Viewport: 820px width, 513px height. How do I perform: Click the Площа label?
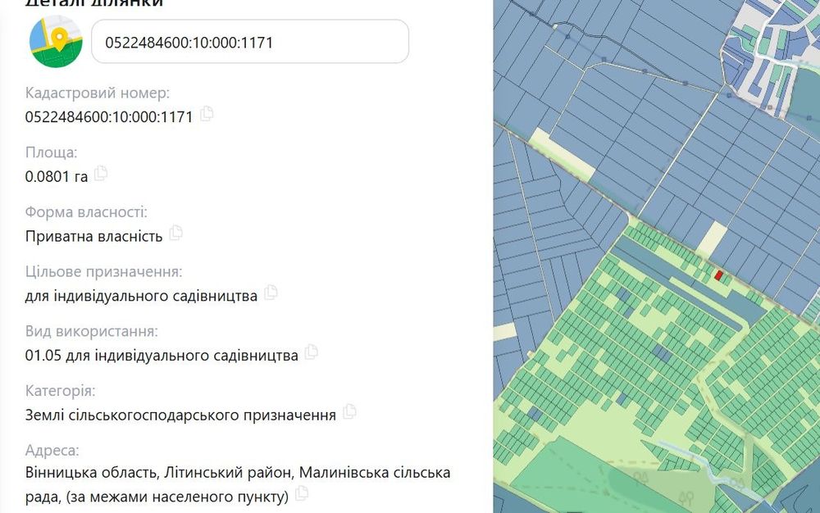point(51,152)
